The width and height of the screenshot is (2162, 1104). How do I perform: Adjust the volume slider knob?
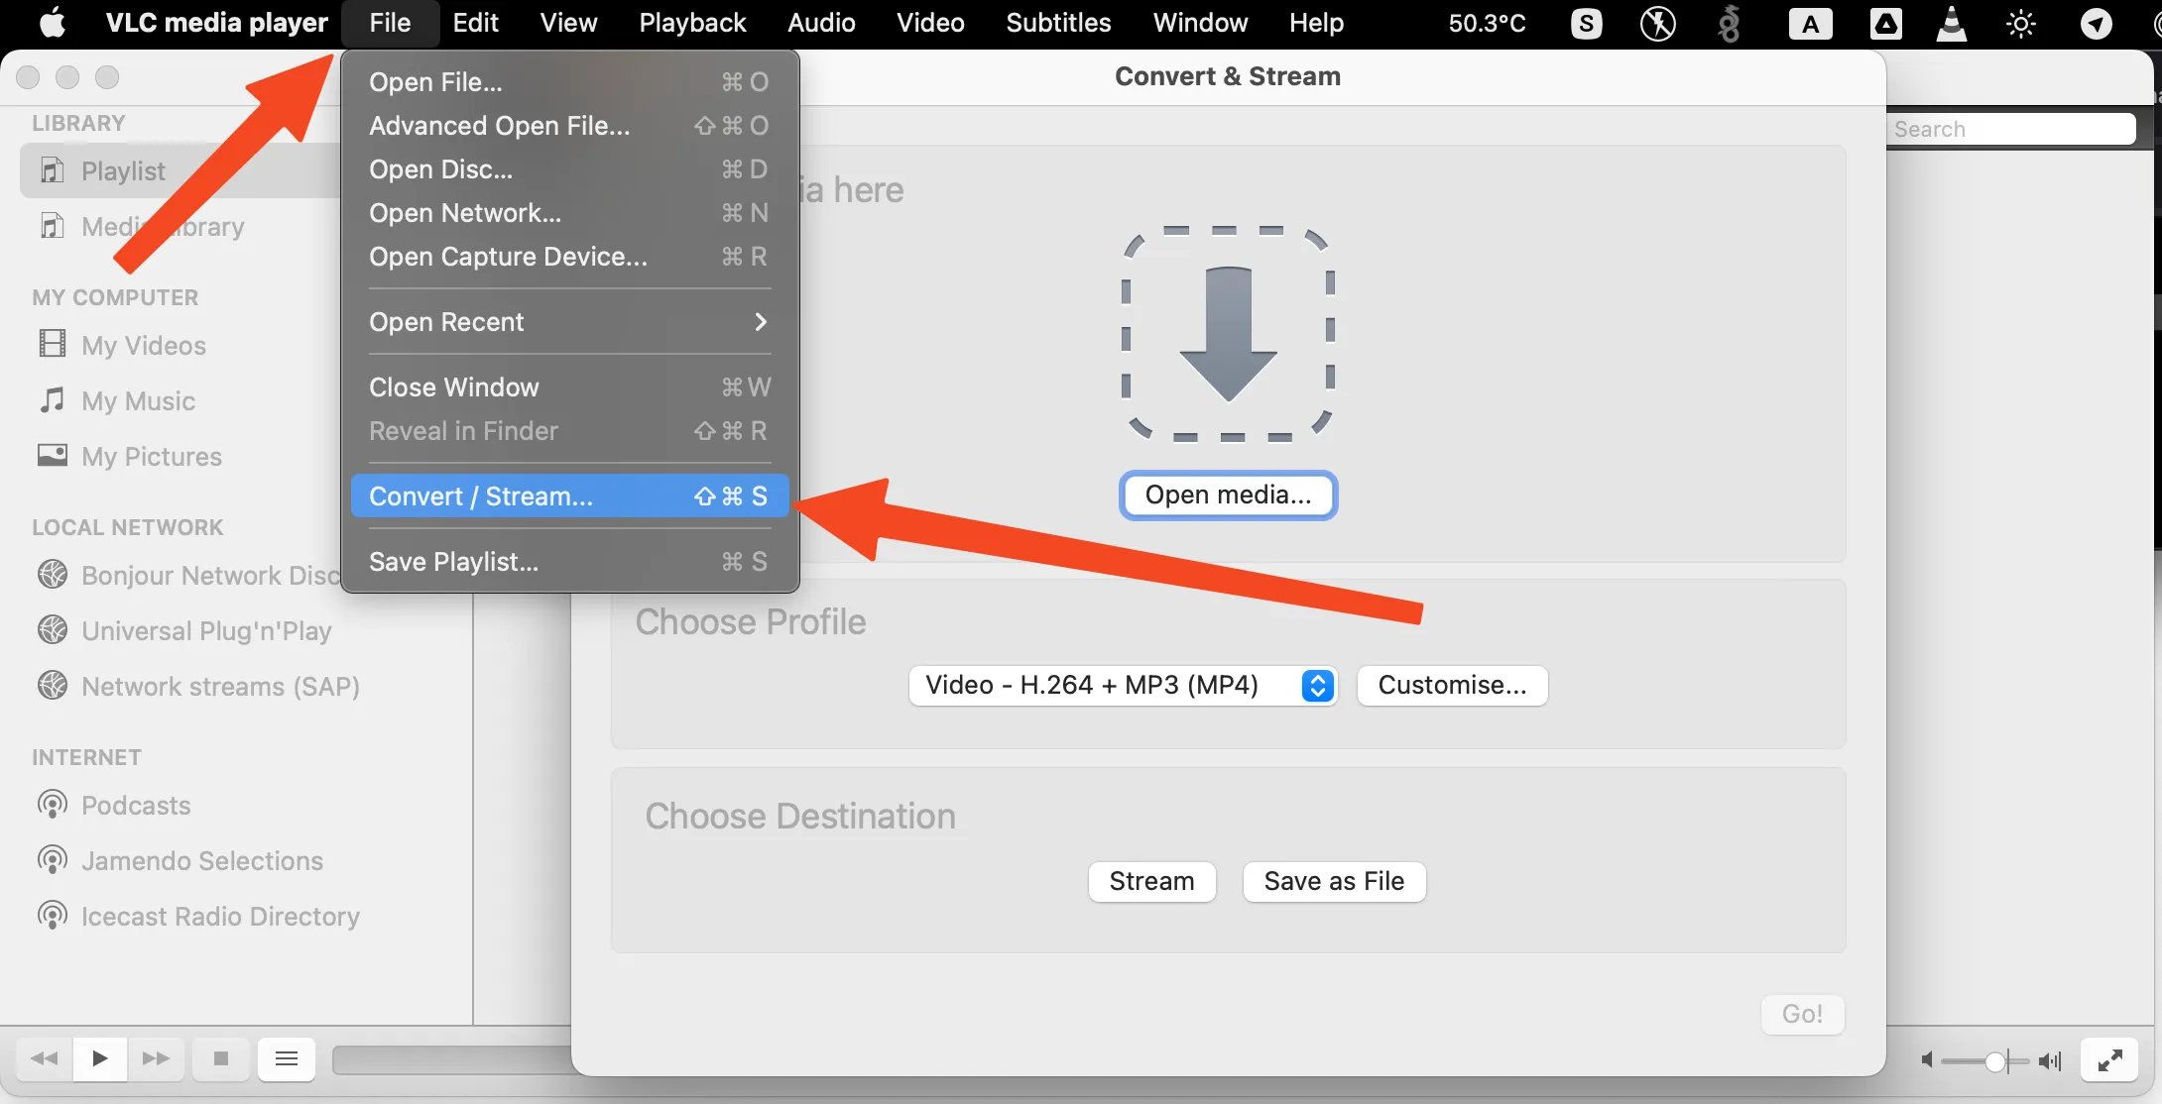(1995, 1060)
